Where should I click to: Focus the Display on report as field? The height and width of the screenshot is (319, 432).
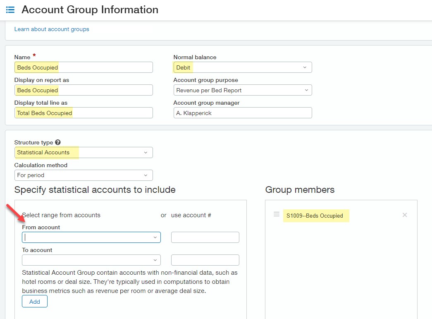84,90
